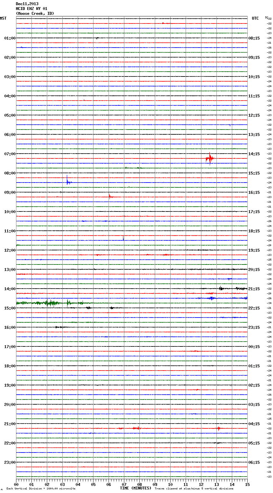The width and height of the screenshot is (273, 493).
Task: Click the 06:15 UTC time label
Action: 254,462
